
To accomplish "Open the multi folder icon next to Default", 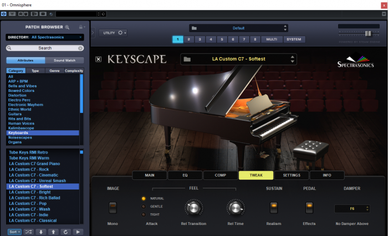I will point(194,28).
